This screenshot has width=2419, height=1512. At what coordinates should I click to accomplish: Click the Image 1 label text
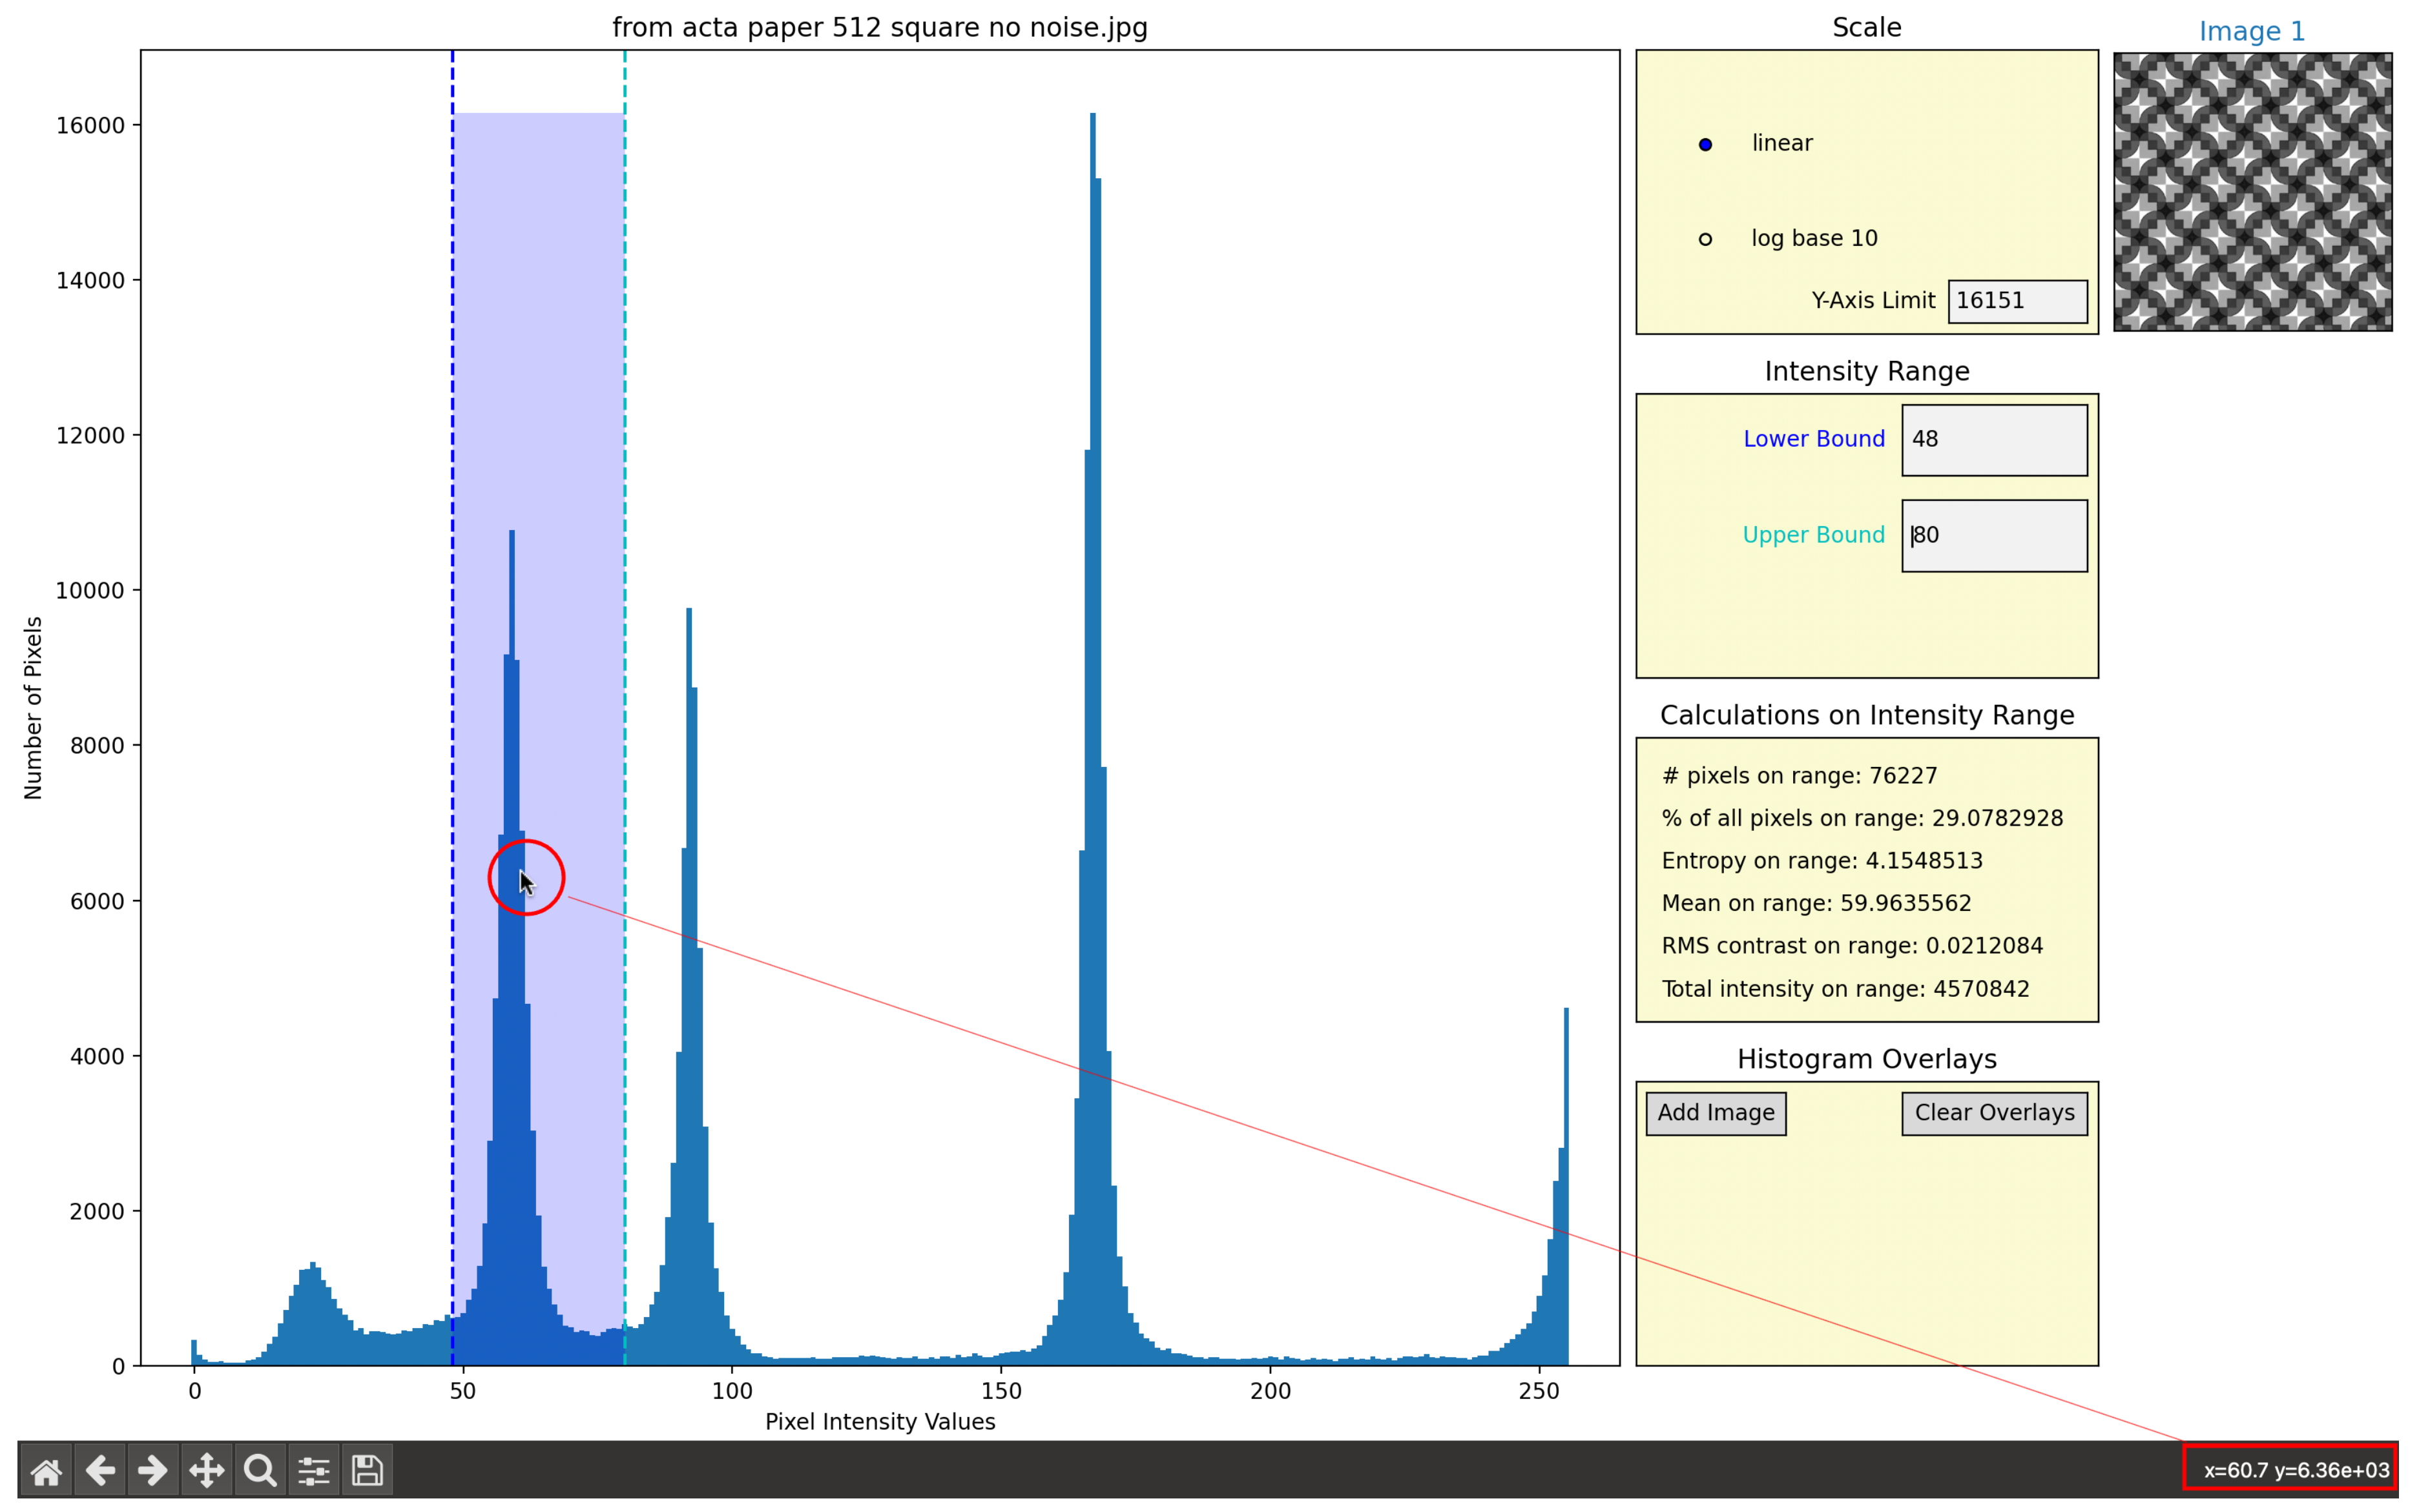coord(2252,32)
